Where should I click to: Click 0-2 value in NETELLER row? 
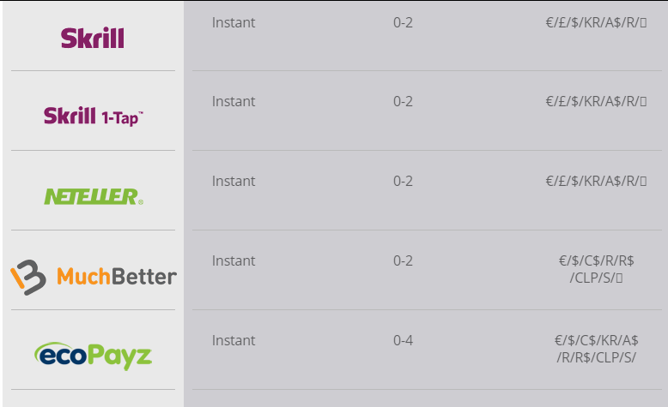403,181
